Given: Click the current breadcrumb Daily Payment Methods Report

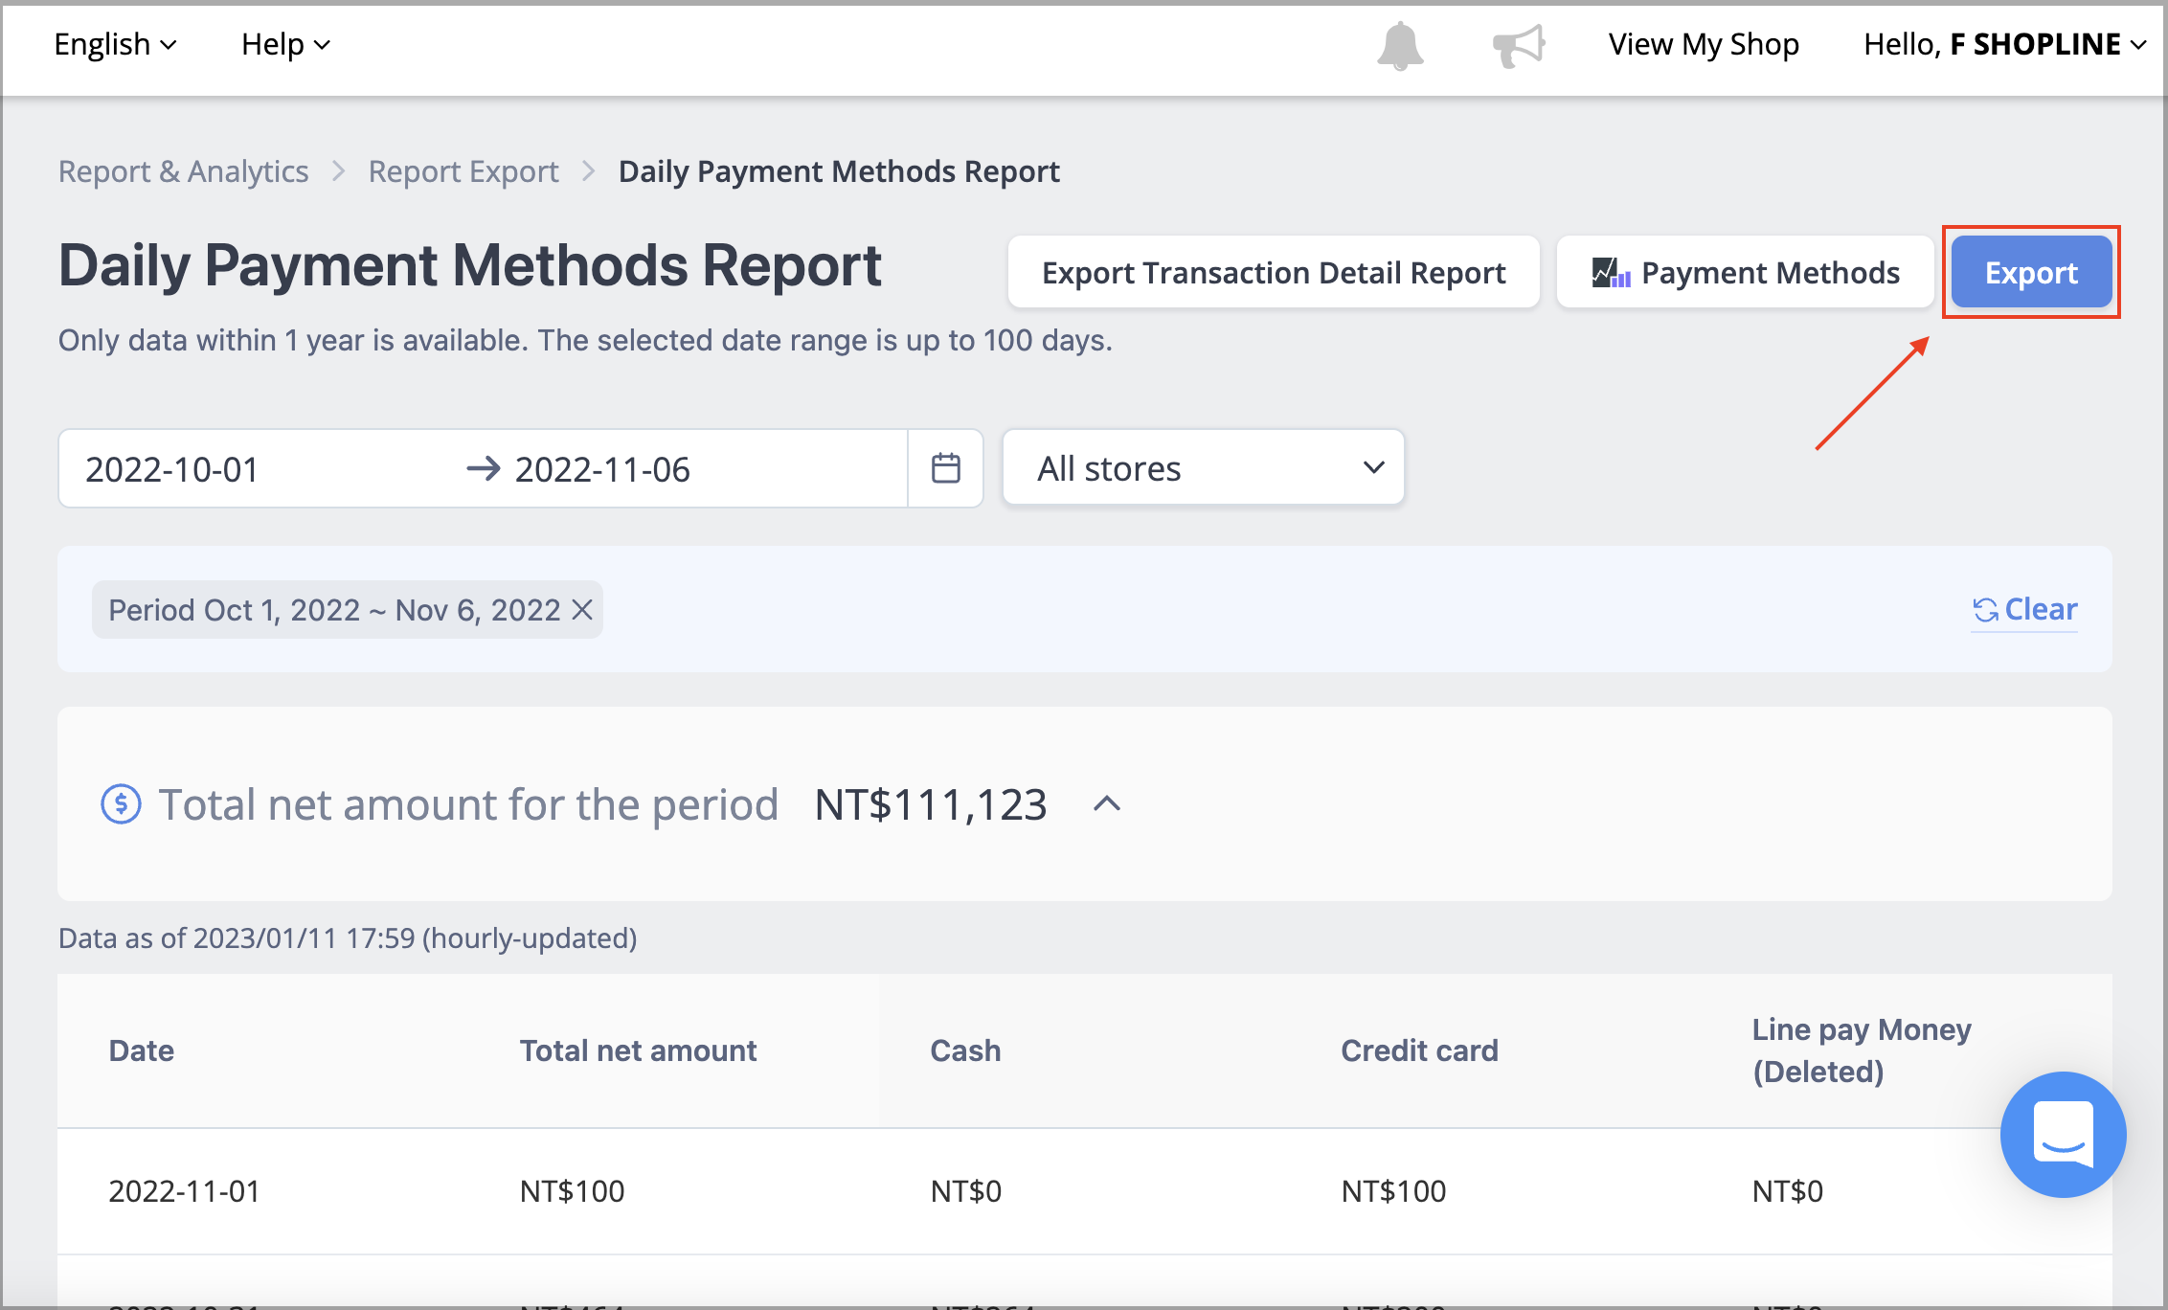Looking at the screenshot, I should [x=839, y=171].
